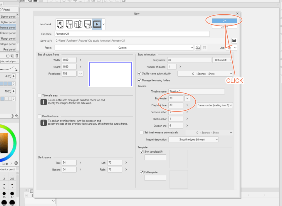
Task: Click the reset tool property clock icon
Action: [x=12, y=116]
